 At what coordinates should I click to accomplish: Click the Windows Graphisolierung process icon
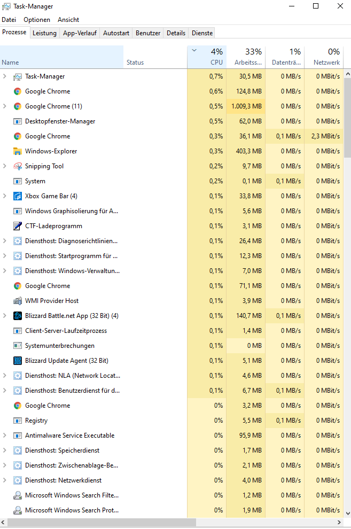pos(18,211)
